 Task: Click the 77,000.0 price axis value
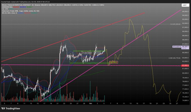(x=185, y=89)
